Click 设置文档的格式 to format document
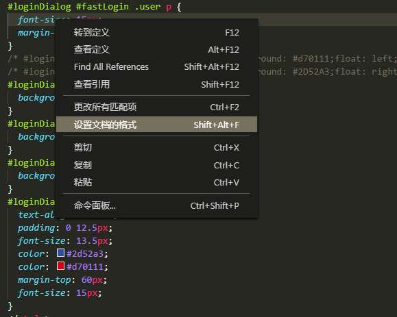The image size is (397, 317). [156, 125]
